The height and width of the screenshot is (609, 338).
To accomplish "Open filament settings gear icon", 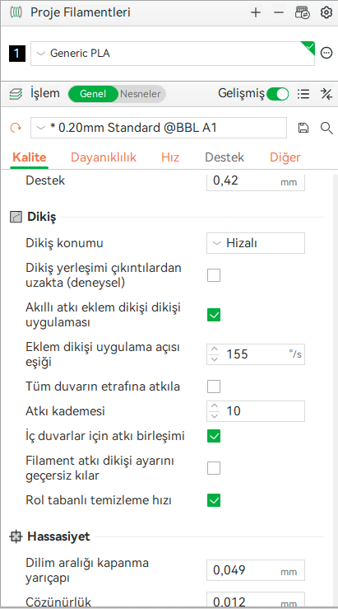I will click(x=326, y=13).
